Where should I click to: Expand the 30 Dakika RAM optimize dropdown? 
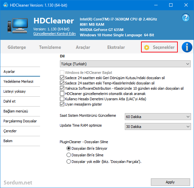point(158,126)
